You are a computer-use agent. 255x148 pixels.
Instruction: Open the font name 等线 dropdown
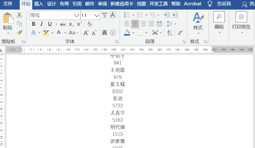76,16
